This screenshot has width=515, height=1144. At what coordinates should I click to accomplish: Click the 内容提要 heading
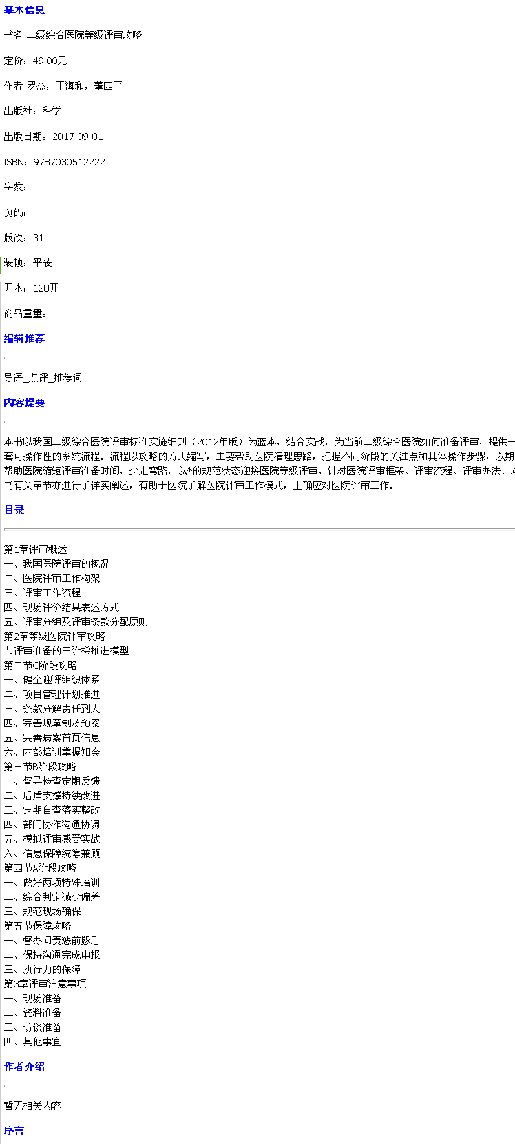pyautogui.click(x=24, y=403)
